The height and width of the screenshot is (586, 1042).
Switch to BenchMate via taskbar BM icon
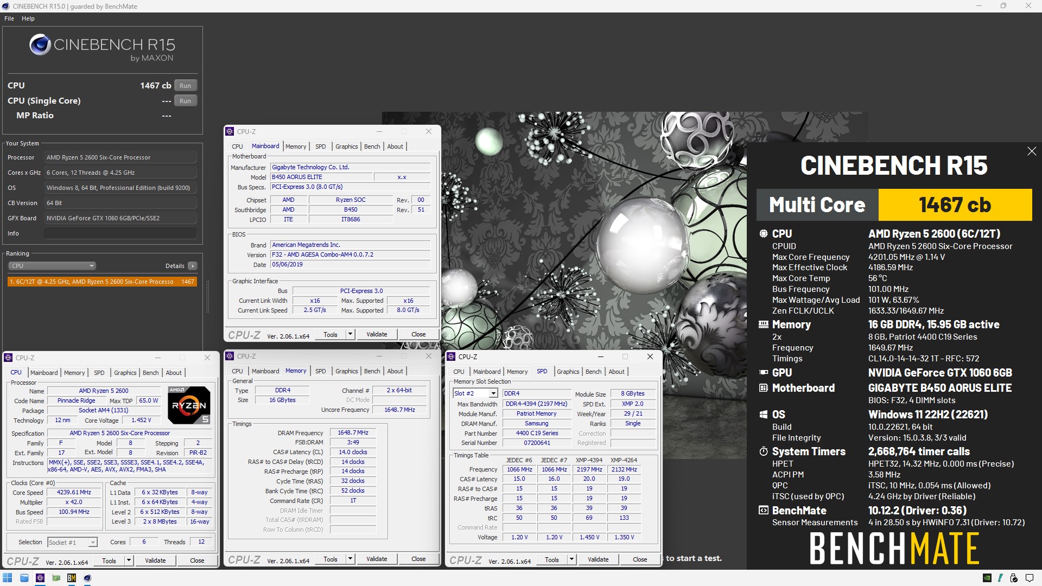pos(72,578)
